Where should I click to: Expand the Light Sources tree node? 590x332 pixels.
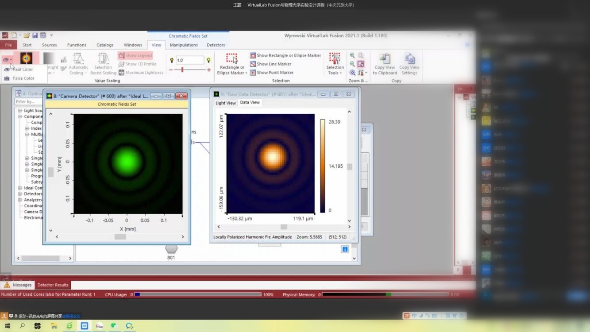pos(20,111)
